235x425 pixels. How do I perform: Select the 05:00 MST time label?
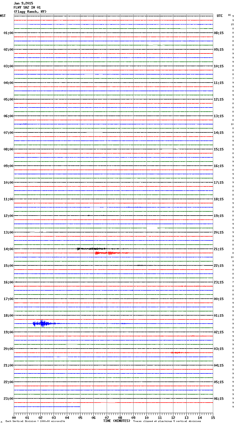(9, 99)
